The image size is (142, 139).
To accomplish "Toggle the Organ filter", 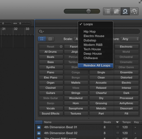I will 51,83.
